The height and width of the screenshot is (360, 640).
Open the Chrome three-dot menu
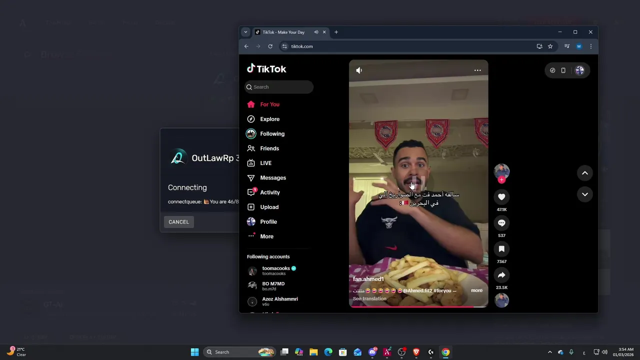click(591, 46)
